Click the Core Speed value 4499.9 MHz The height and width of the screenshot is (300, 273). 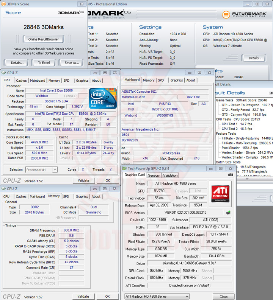(x=39, y=142)
